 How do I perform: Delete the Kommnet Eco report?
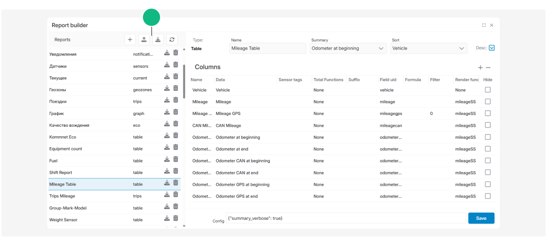coord(176,135)
